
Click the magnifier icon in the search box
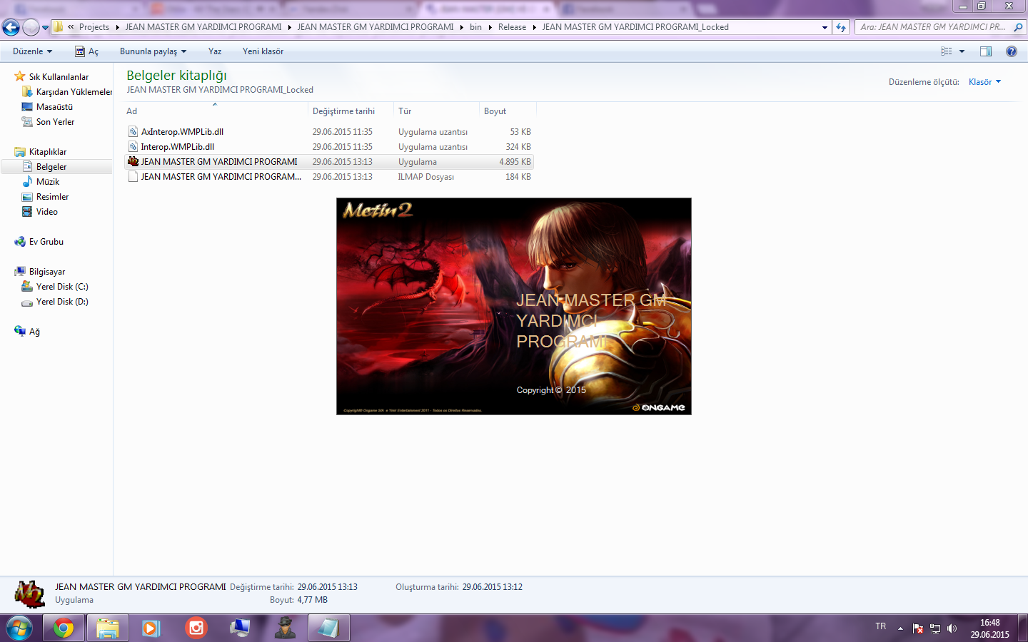1018,27
